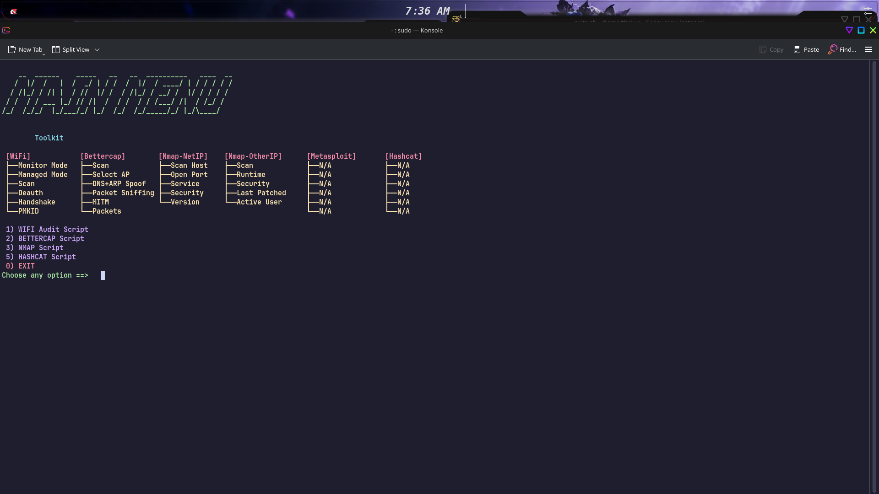Image resolution: width=879 pixels, height=494 pixels.
Task: Click 'Active User' under Nmap-OtherIP
Action: click(x=259, y=202)
